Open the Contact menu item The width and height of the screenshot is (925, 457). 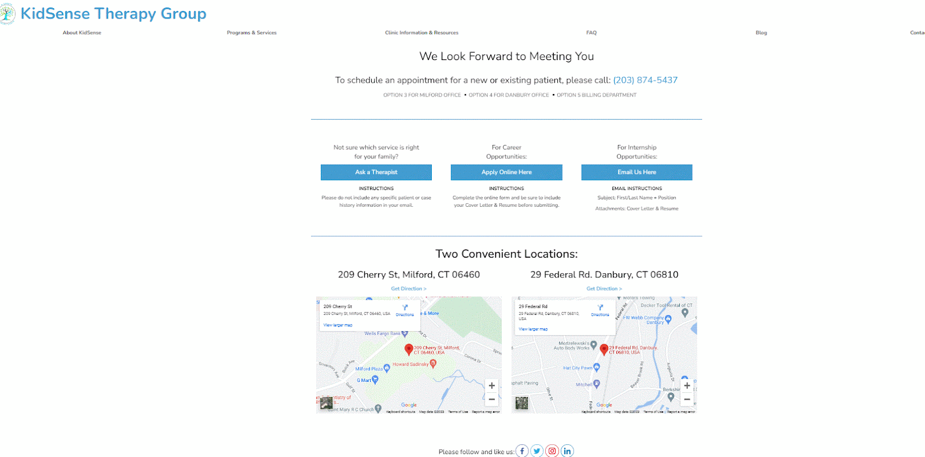(x=917, y=33)
